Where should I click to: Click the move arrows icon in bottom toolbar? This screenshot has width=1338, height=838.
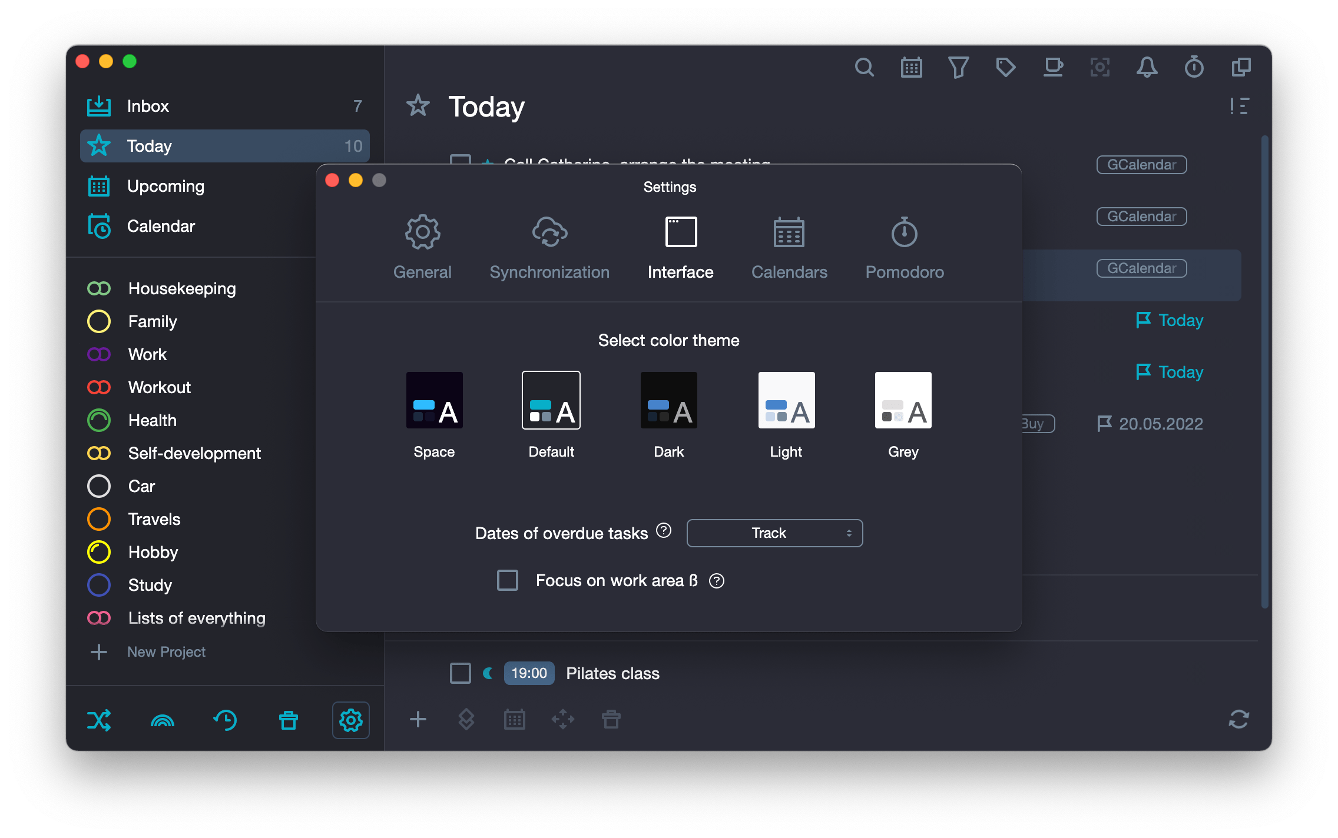563,719
